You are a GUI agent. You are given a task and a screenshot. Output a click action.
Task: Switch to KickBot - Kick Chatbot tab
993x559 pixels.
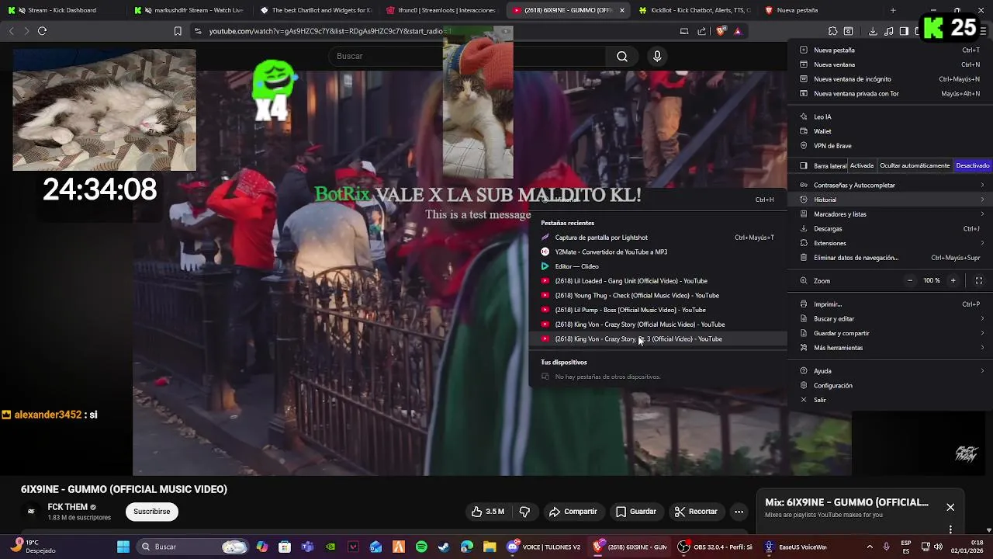tap(694, 10)
